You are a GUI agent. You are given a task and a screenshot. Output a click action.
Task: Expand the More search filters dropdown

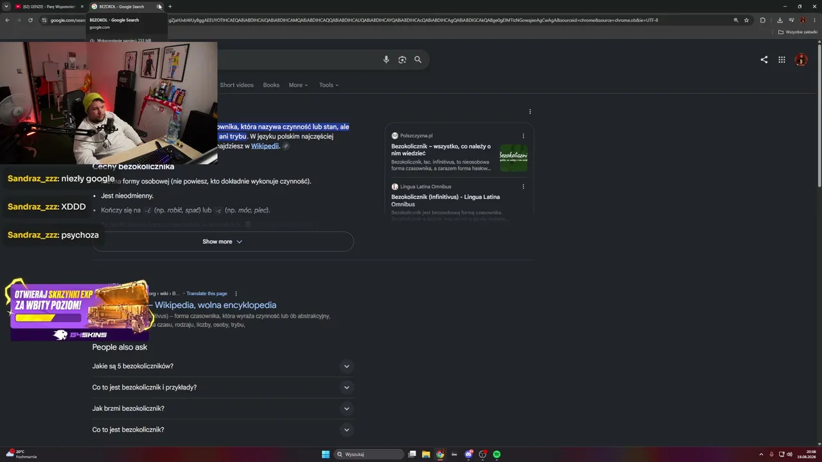pos(298,85)
